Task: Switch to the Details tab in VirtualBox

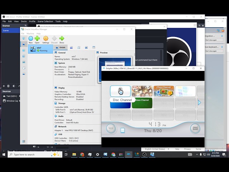Action: point(60,47)
